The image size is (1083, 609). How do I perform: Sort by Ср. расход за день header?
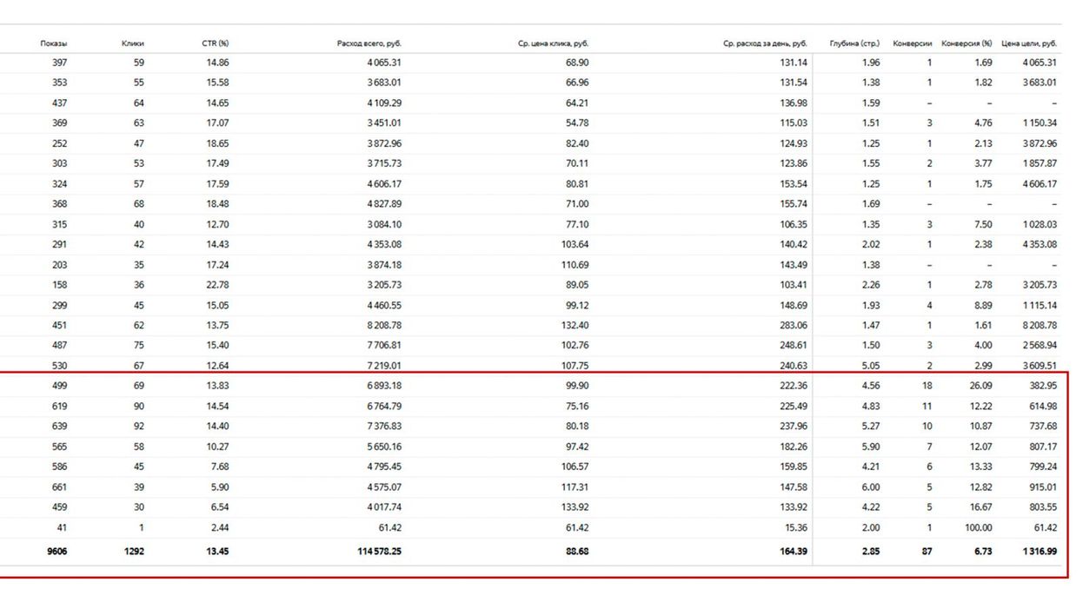pyautogui.click(x=765, y=43)
